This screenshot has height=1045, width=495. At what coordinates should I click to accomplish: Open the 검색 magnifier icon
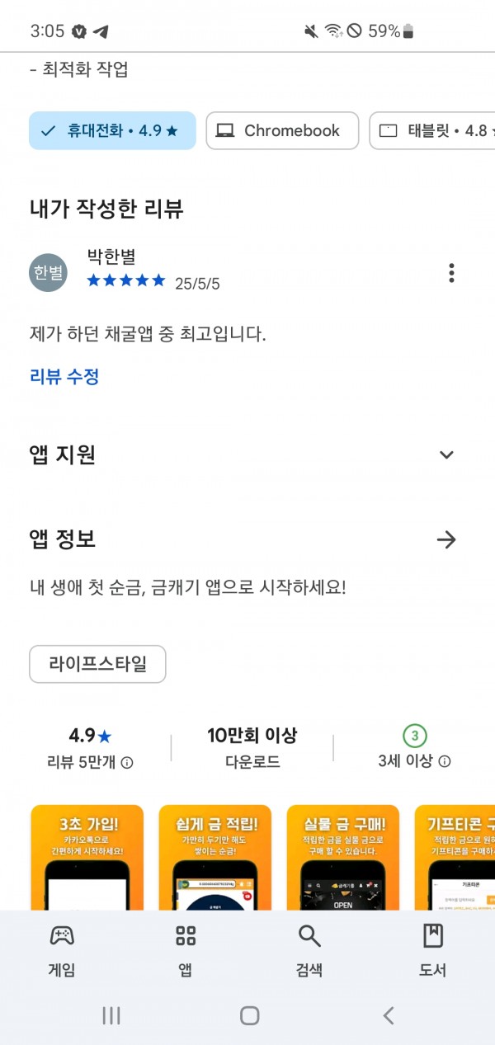tap(309, 935)
